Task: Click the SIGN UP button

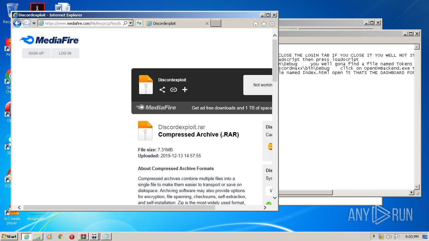Action: (x=36, y=53)
